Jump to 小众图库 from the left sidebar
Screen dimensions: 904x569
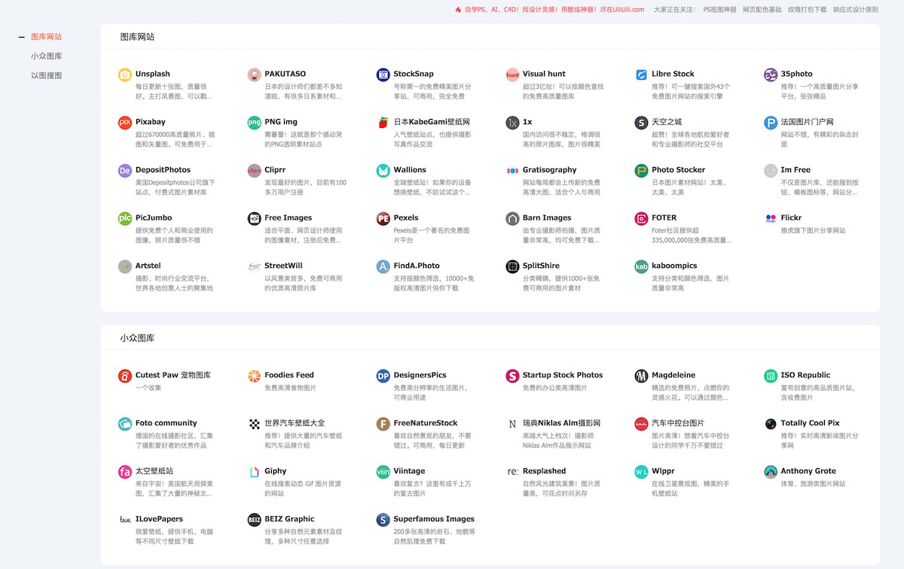(x=47, y=56)
